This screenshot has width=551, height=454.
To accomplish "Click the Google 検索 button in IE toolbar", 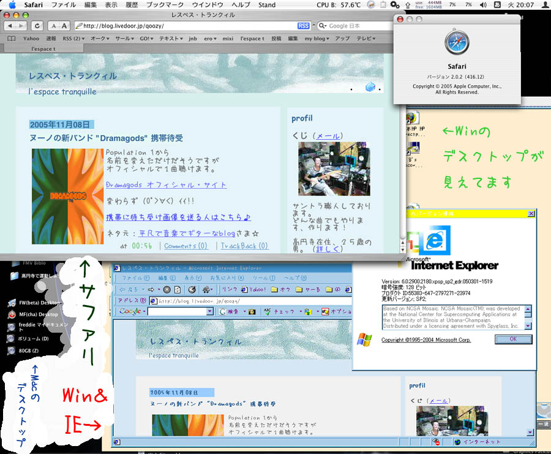I will [228, 312].
